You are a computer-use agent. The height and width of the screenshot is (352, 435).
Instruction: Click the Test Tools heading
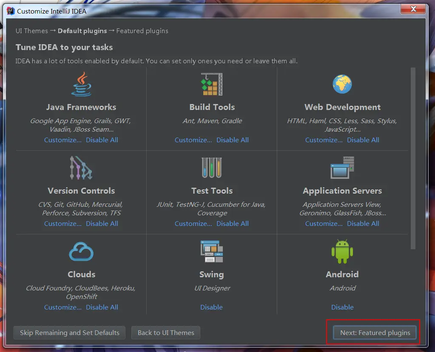(x=212, y=191)
